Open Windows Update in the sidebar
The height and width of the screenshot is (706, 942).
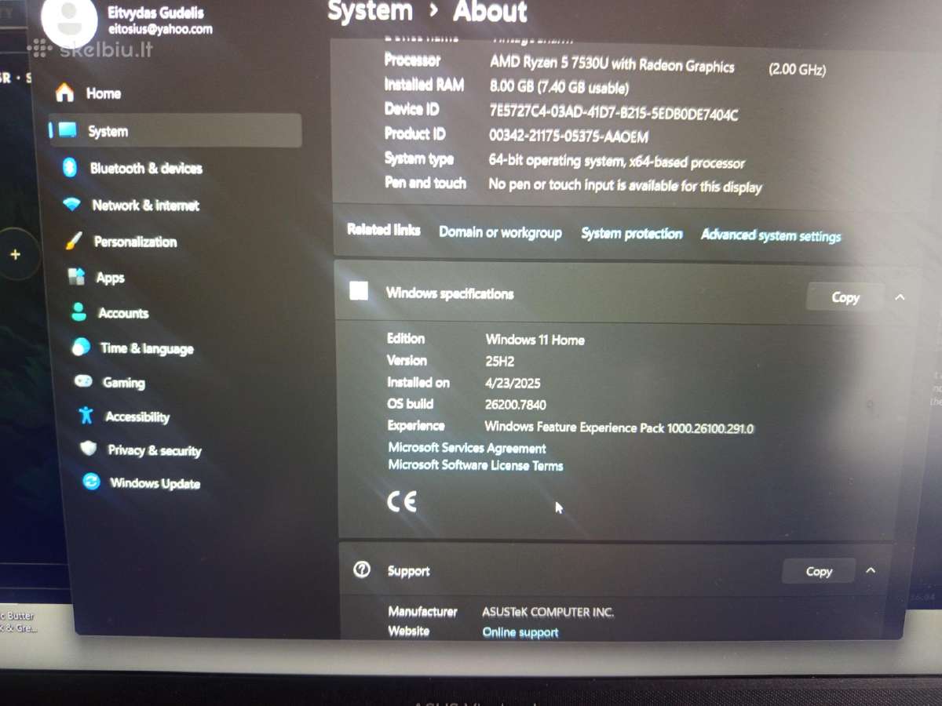(x=155, y=483)
